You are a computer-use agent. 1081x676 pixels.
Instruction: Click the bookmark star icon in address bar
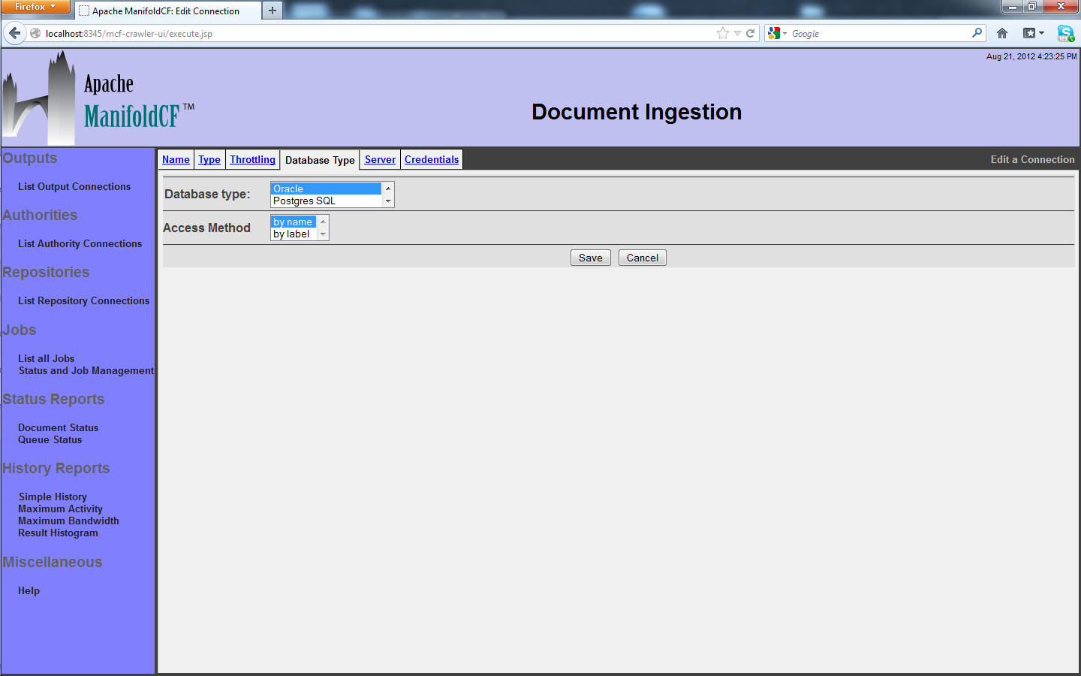(x=722, y=33)
